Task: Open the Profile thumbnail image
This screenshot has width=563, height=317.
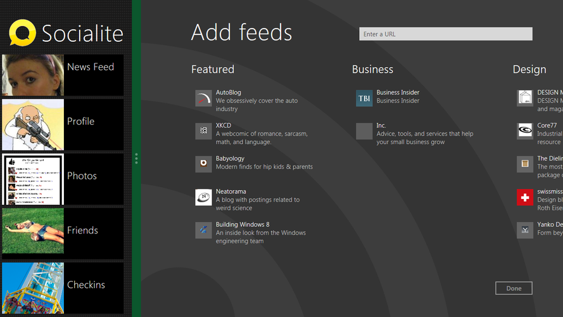Action: click(33, 124)
